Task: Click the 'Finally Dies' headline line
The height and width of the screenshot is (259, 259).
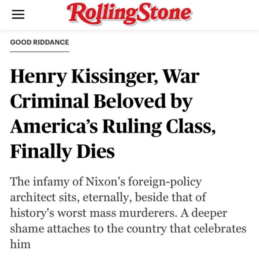Action: tap(62, 151)
